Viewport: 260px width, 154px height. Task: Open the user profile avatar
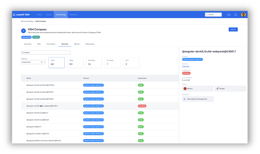(x=243, y=14)
